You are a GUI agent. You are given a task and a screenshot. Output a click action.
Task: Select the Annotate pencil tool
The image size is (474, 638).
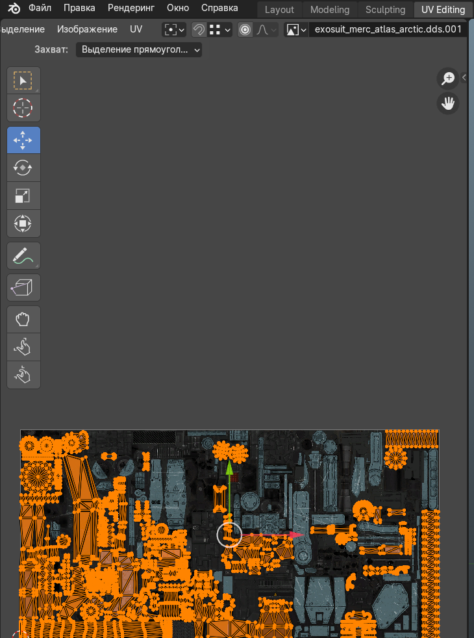23,255
